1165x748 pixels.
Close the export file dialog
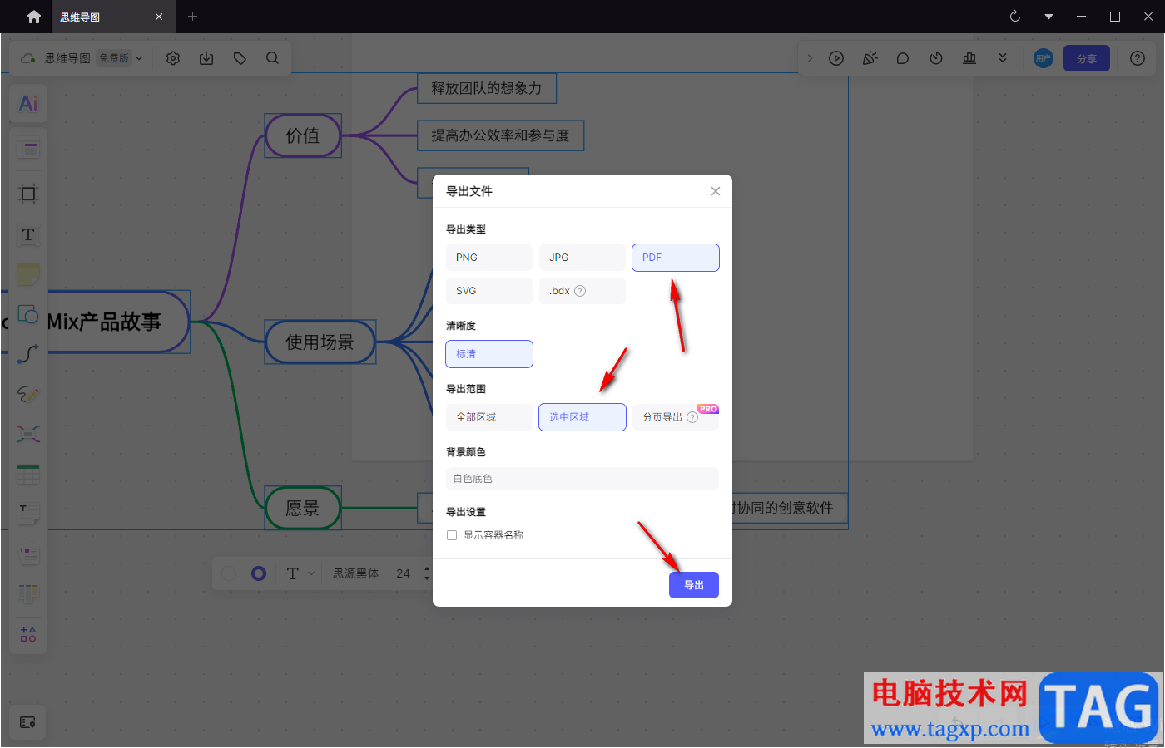[716, 191]
